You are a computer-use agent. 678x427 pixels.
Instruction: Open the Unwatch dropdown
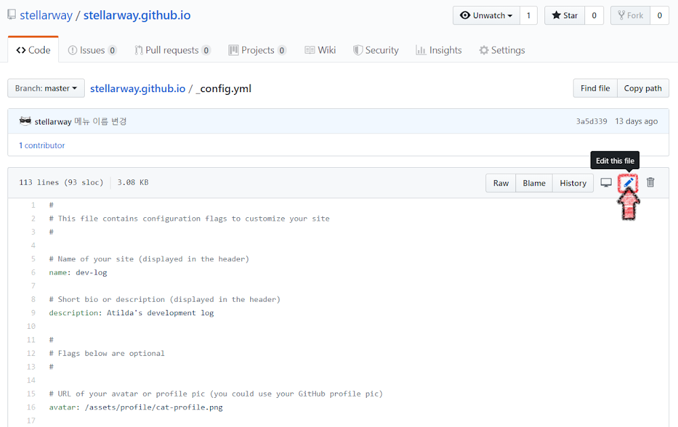[x=486, y=16]
